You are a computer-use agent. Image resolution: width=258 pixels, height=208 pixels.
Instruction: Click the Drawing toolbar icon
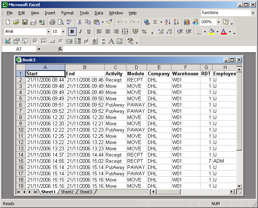[x=195, y=22]
